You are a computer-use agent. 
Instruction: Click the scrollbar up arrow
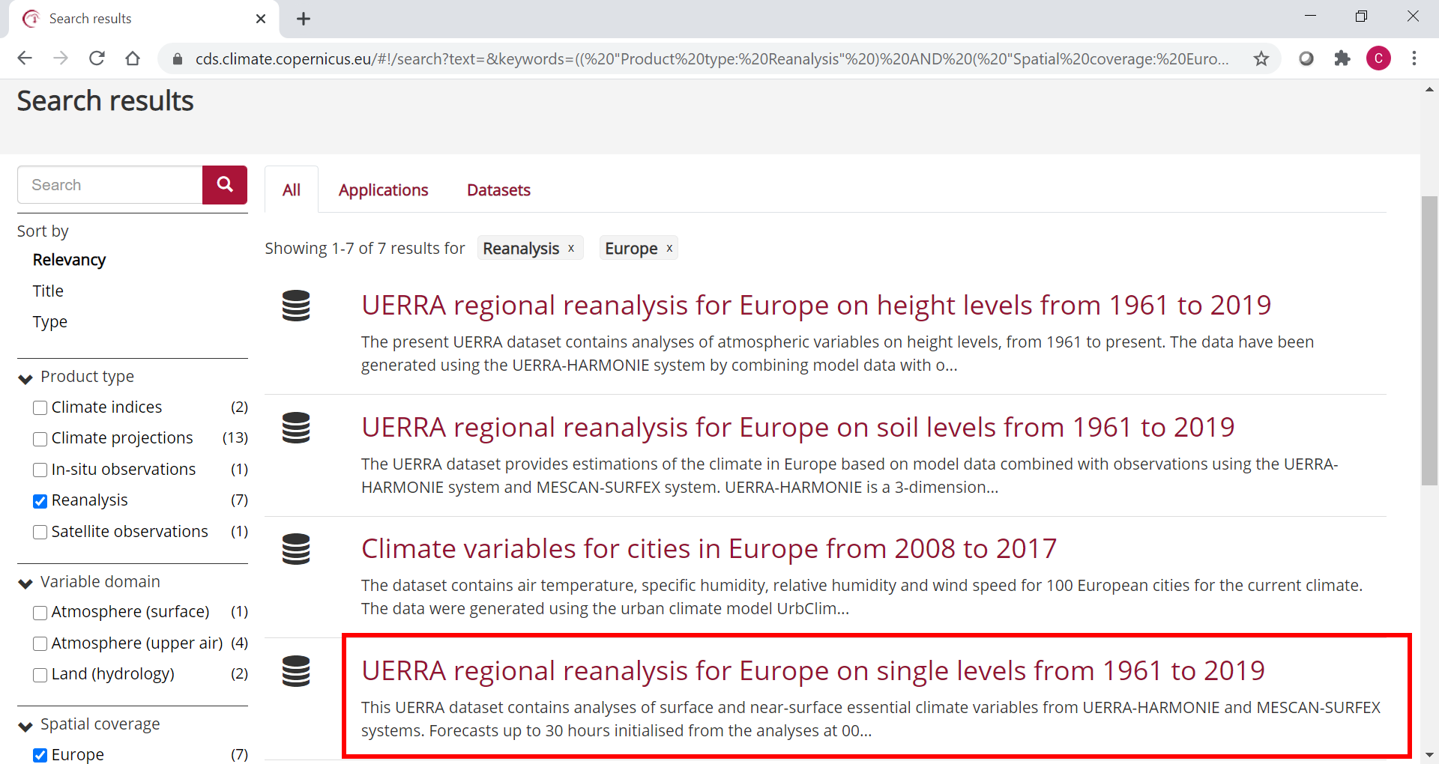pyautogui.click(x=1429, y=89)
